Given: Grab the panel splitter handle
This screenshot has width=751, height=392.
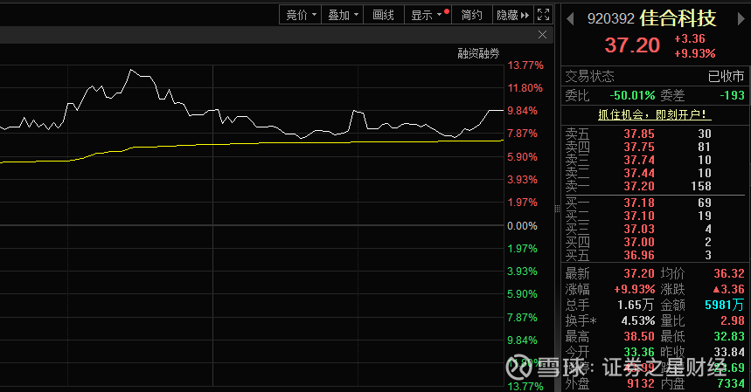Looking at the screenshot, I should (x=557, y=209).
